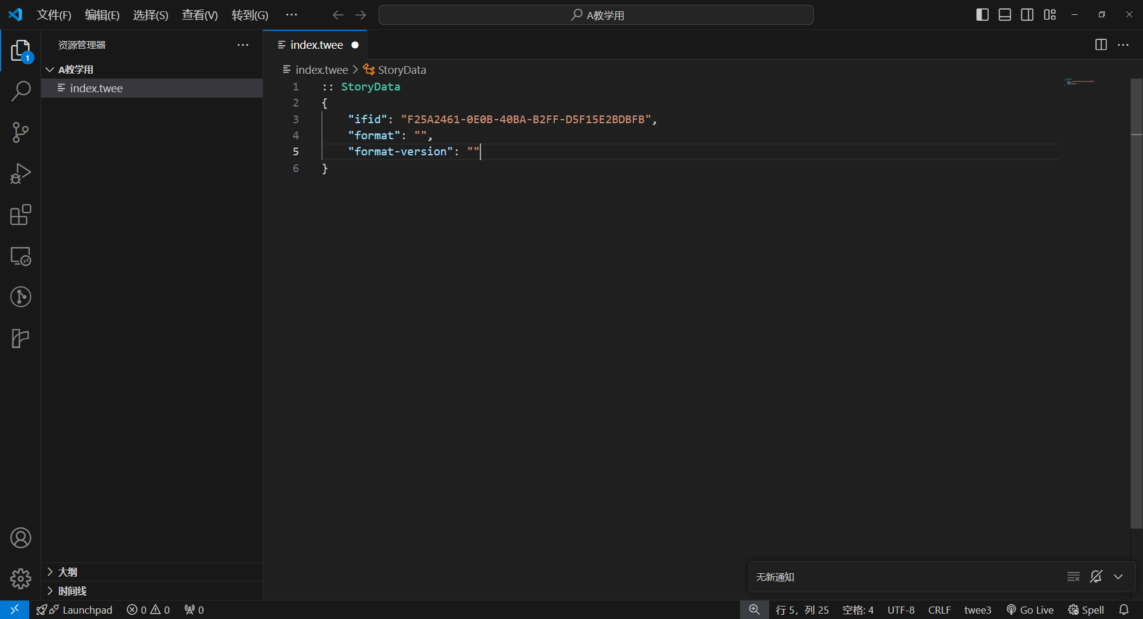This screenshot has height=619, width=1143.
Task: Change the UTF-8 encoding
Action: [x=901, y=609]
